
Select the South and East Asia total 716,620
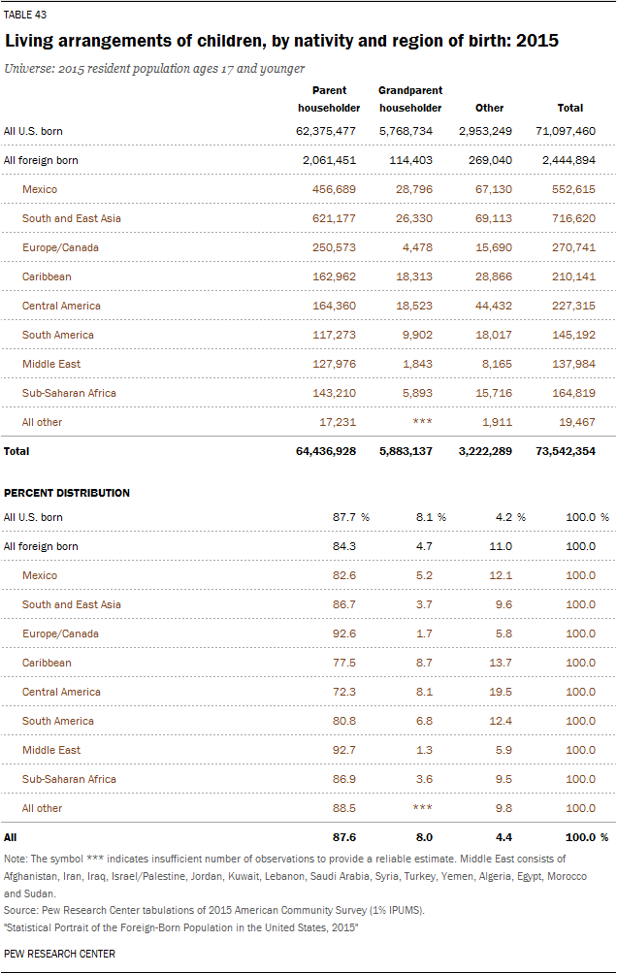(572, 218)
